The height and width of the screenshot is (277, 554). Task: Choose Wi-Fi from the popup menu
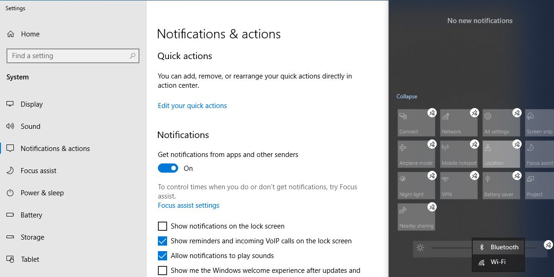tap(499, 262)
